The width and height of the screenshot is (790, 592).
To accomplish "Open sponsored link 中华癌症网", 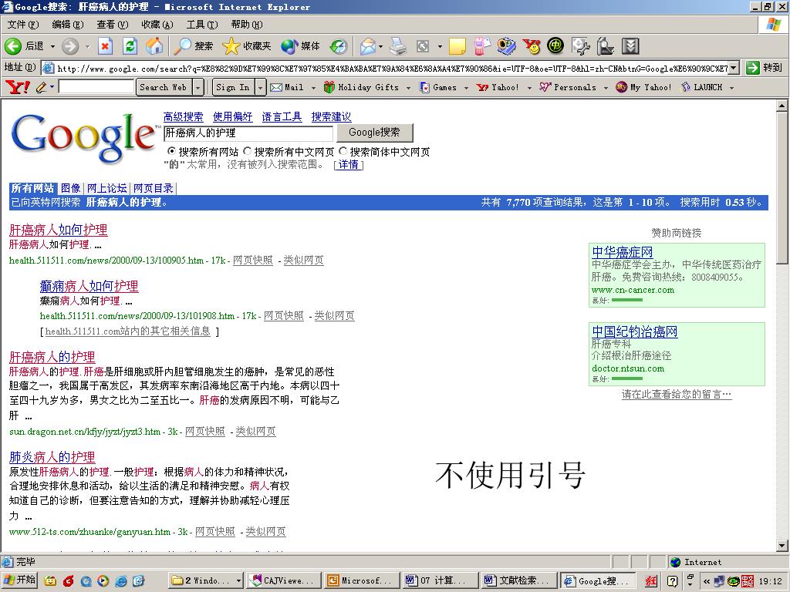I will 623,252.
